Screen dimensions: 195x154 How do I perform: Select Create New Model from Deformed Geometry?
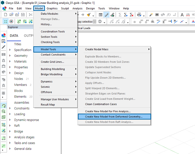tap(114, 117)
